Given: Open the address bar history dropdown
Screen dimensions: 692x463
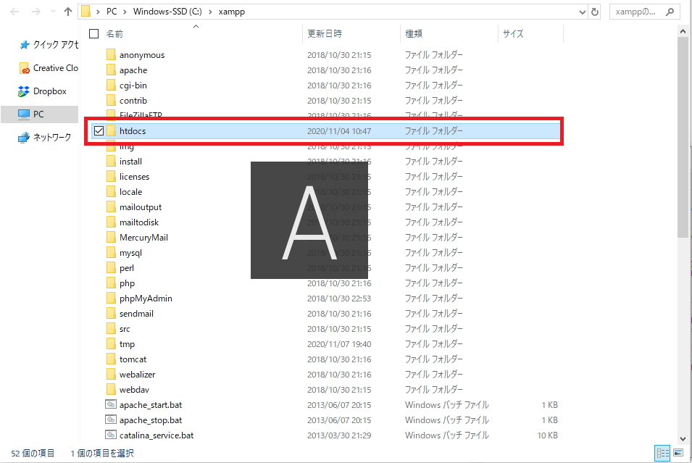Looking at the screenshot, I should [x=582, y=12].
